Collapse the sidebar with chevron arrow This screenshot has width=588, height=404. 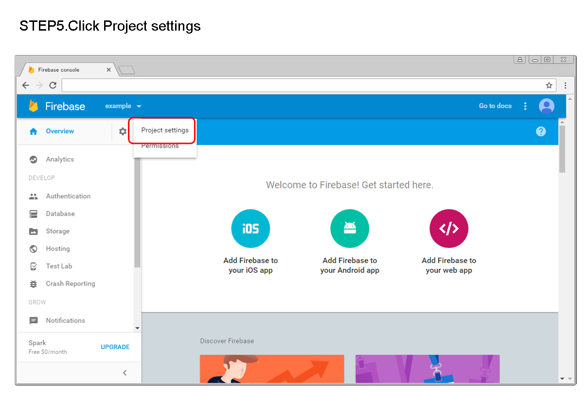(125, 373)
